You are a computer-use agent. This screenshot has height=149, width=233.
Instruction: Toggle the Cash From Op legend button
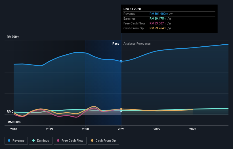pos(103,141)
